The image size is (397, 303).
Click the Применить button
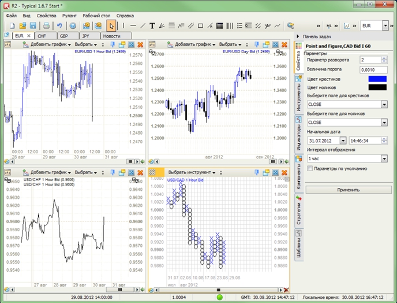(x=348, y=190)
